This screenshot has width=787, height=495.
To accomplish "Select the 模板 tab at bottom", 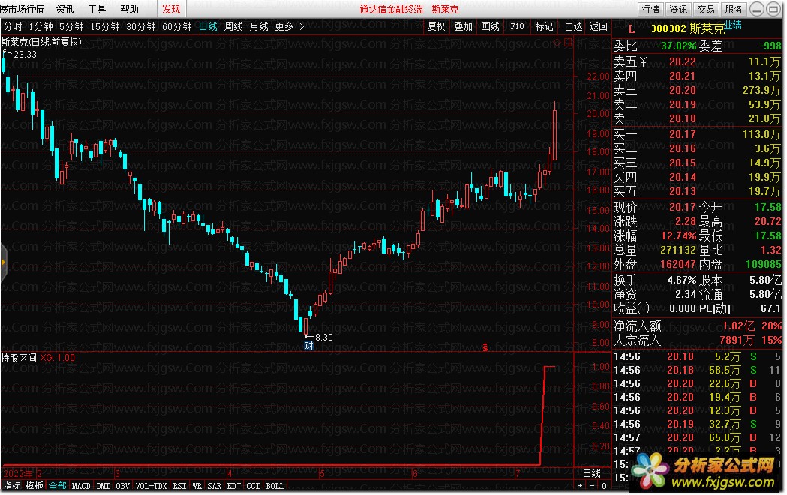I will 34,485.
